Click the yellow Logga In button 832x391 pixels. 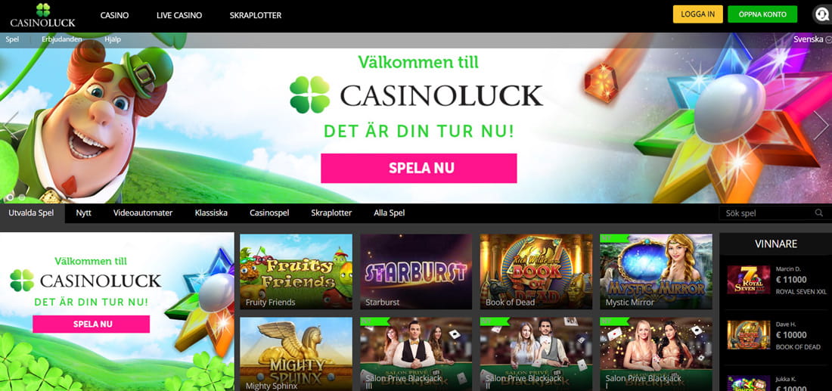click(698, 14)
